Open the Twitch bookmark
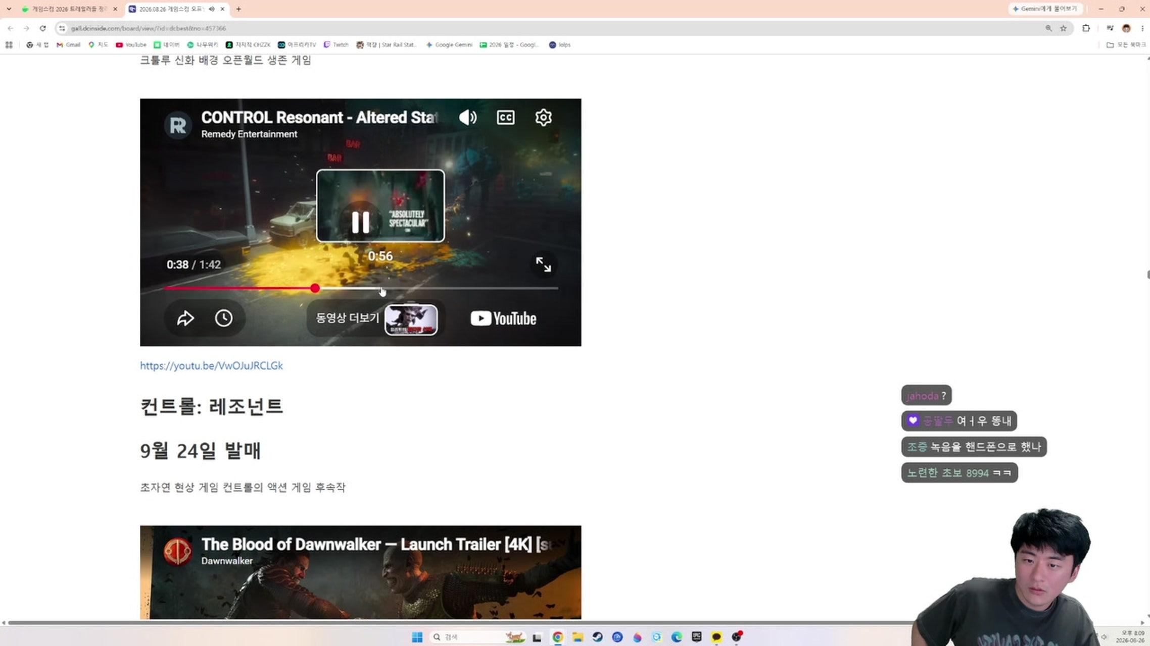This screenshot has height=646, width=1150. (x=336, y=45)
